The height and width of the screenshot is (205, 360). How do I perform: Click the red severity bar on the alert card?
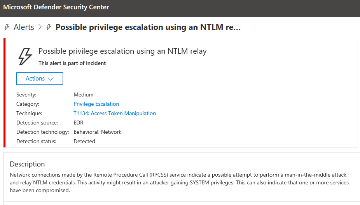point(5,93)
